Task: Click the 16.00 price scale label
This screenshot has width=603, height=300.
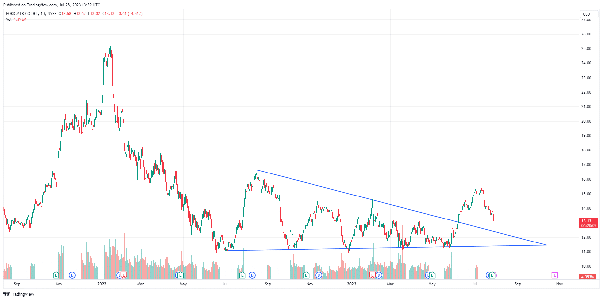Action: 586,179
